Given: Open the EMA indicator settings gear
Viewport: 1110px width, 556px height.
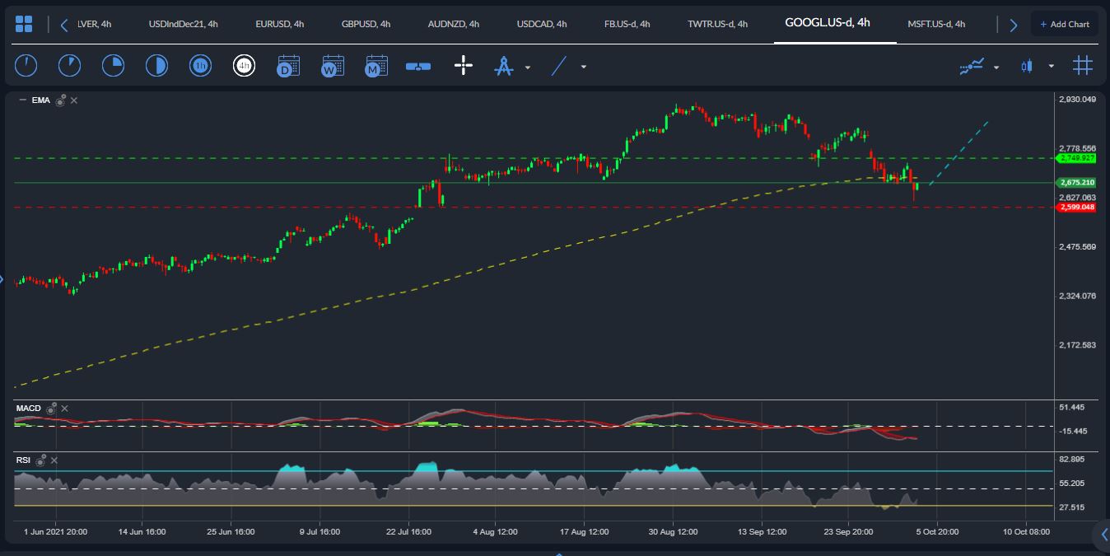Looking at the screenshot, I should [x=61, y=100].
